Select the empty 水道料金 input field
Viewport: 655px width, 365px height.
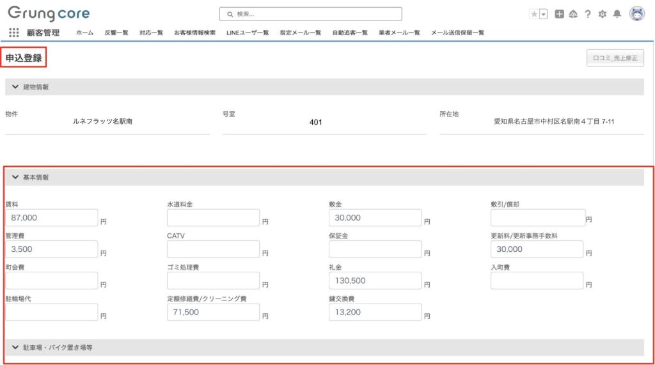[x=213, y=217]
